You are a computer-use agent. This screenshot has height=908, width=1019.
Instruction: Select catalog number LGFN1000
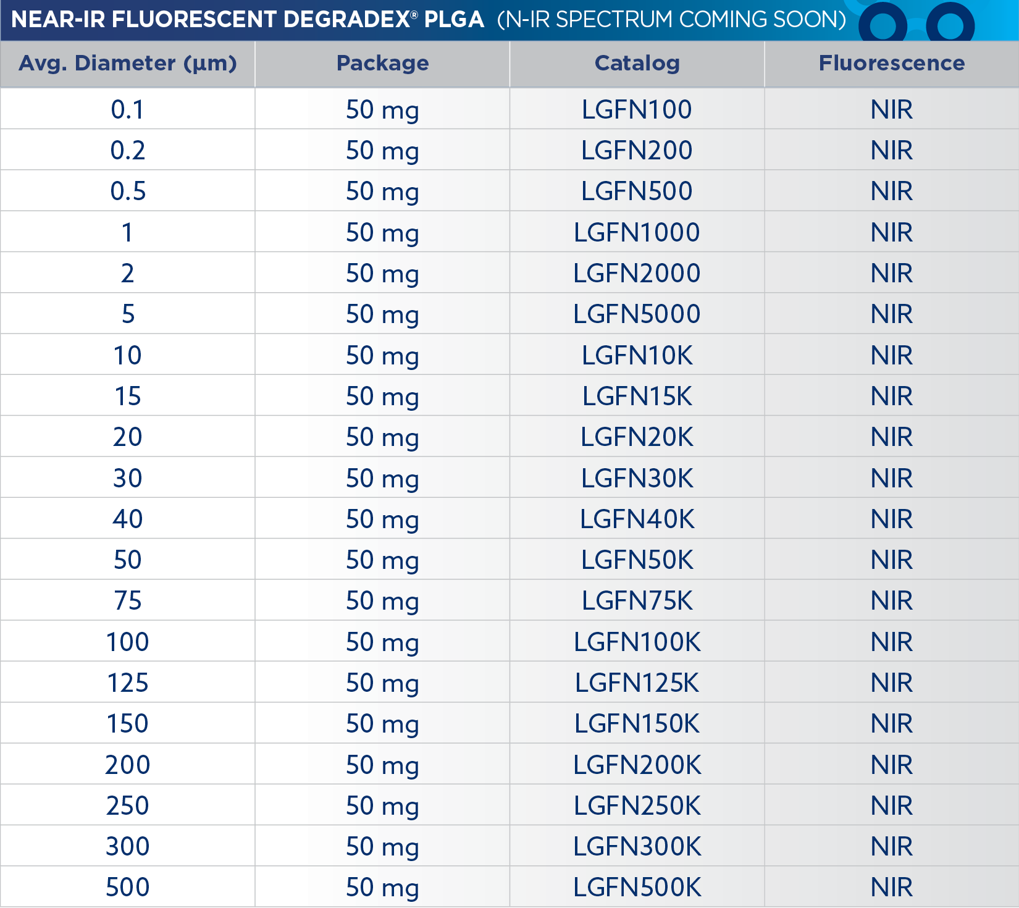(x=637, y=232)
